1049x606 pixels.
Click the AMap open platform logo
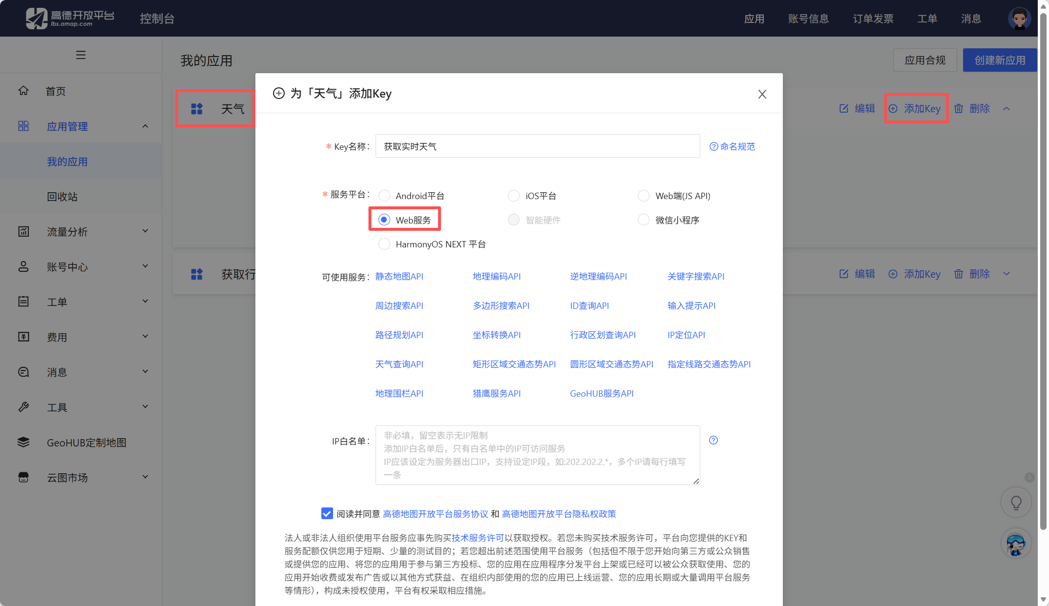pyautogui.click(x=70, y=18)
